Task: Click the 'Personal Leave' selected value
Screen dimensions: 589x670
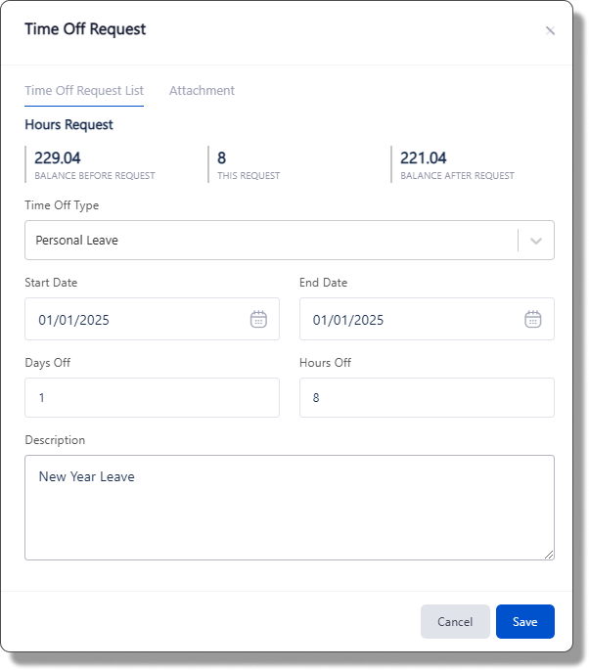Action: click(x=76, y=241)
